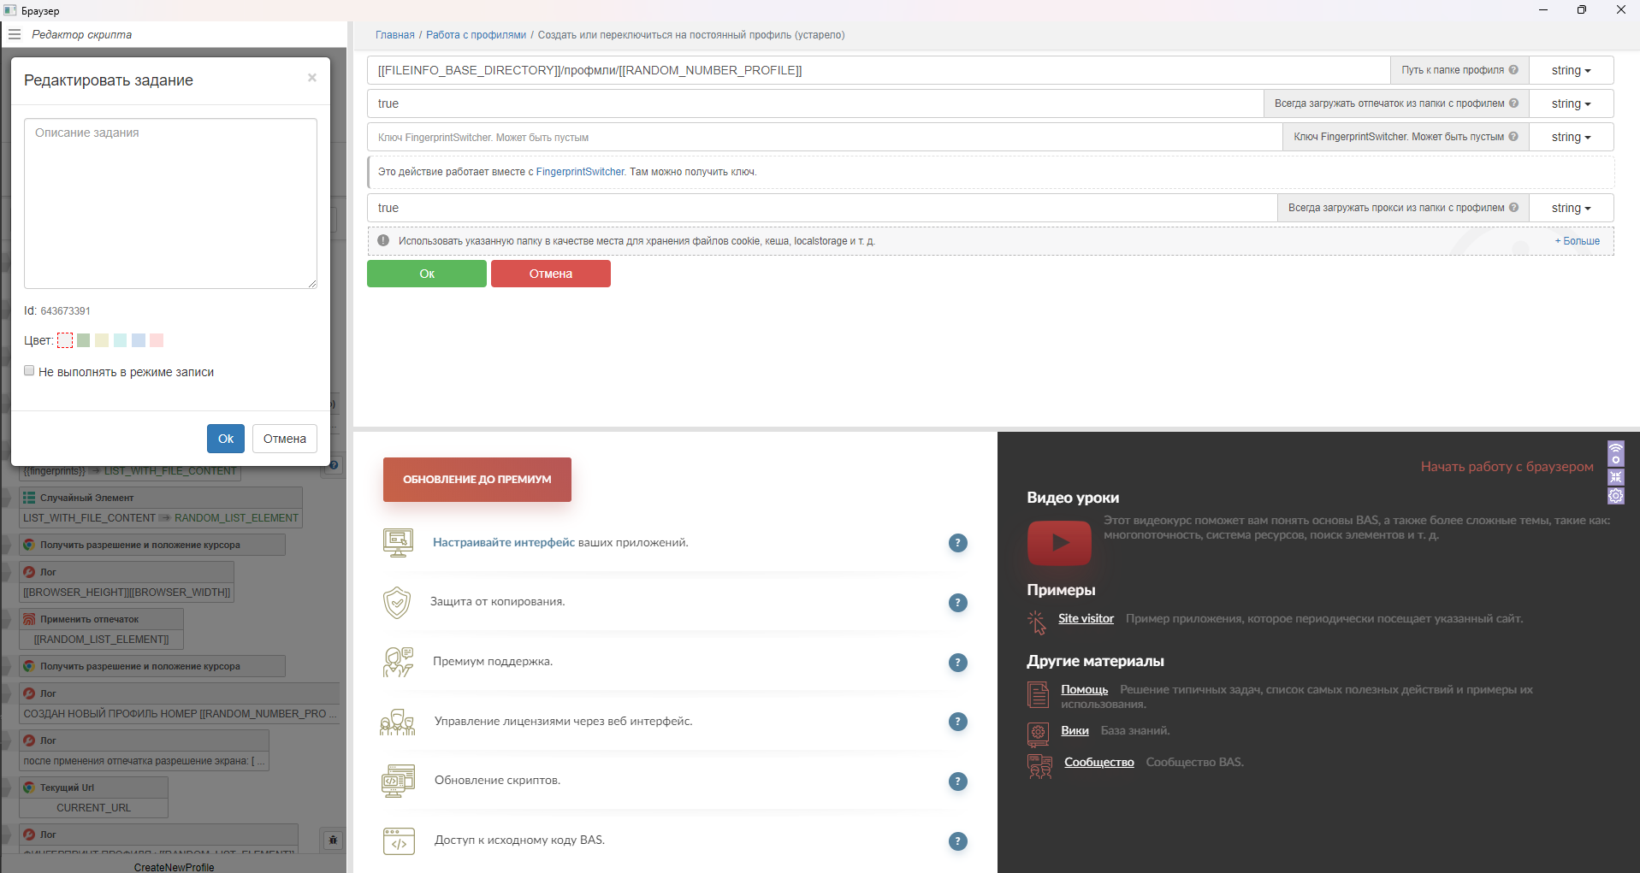Open string dropdown for proxy loading option
Screen dimensions: 1640x873
[x=1571, y=208]
